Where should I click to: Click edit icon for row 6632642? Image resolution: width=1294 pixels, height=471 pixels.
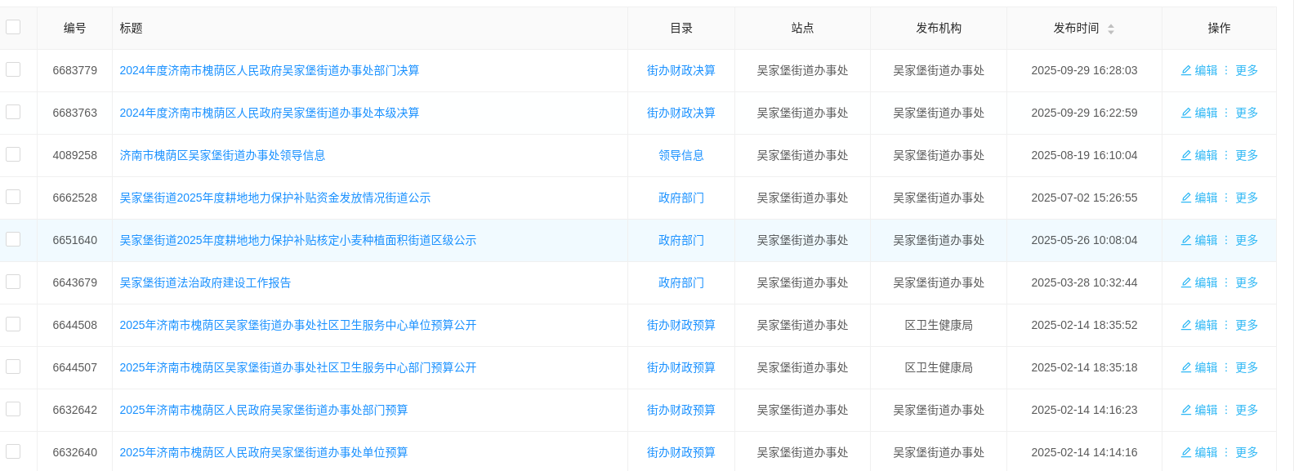1186,411
